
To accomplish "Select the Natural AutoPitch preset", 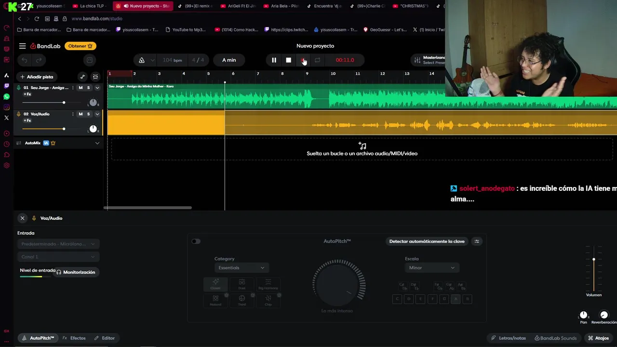I will tap(215, 300).
